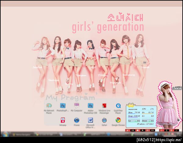Click the play button on player skin
The image size is (183, 143).
click(x=142, y=130)
